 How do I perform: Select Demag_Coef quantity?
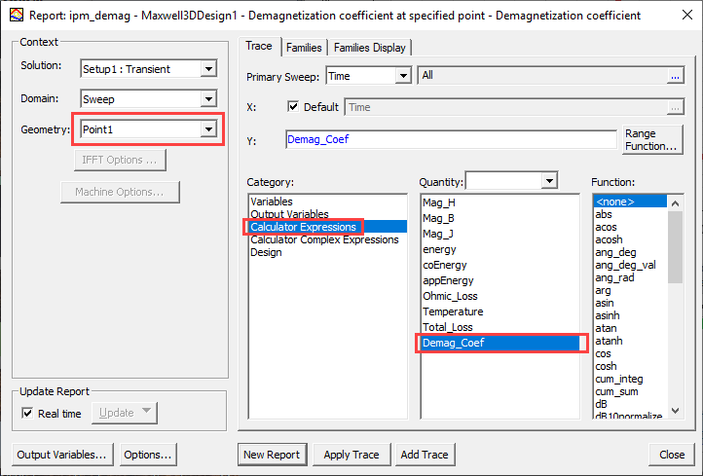(499, 343)
